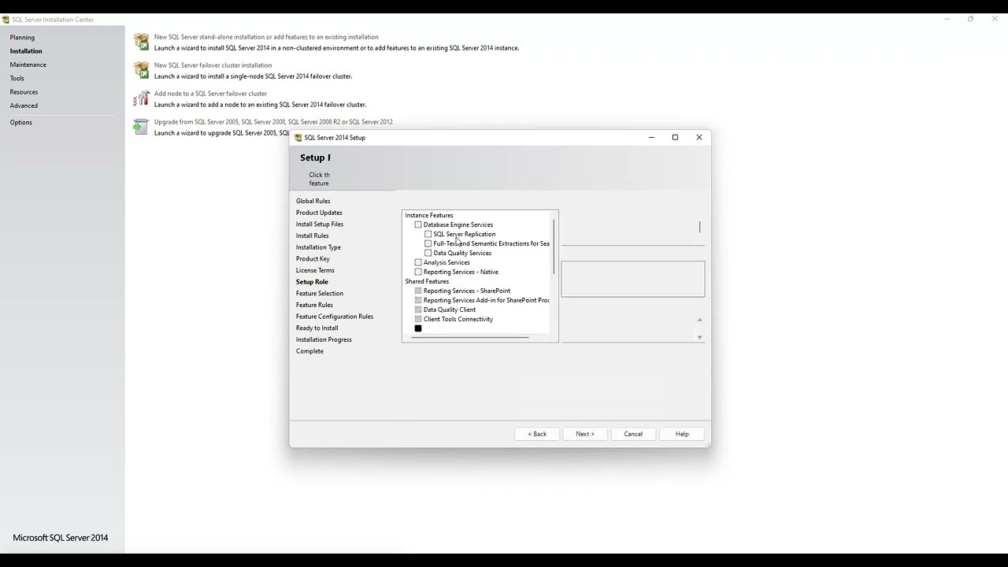Image resolution: width=1008 pixels, height=567 pixels.
Task: Click the Feature Rules step
Action: click(x=314, y=305)
